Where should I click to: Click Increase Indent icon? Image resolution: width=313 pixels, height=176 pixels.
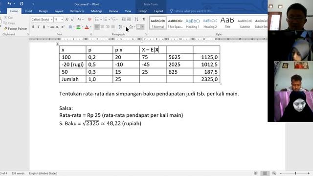129,20
